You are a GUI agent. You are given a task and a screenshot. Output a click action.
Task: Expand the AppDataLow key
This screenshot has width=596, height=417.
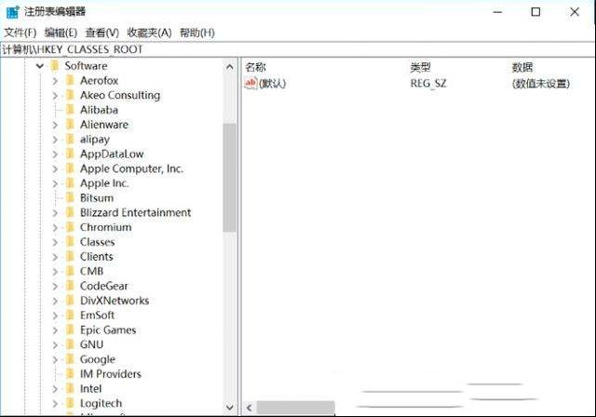click(x=55, y=155)
